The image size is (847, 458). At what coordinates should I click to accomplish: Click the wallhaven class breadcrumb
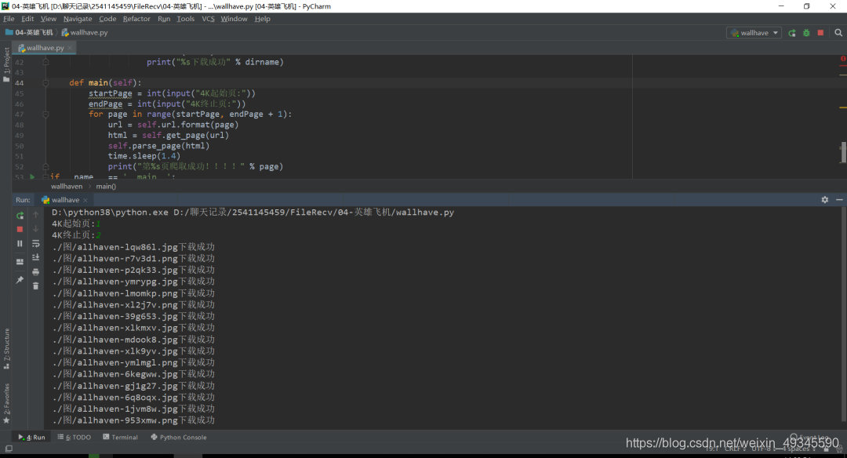(x=67, y=187)
